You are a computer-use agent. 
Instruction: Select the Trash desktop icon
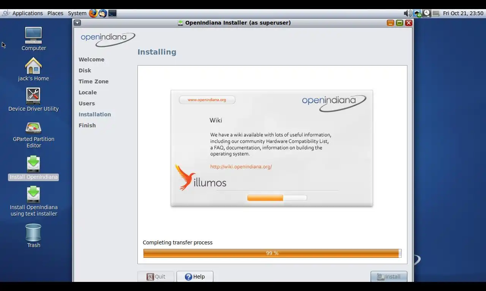coord(33,236)
